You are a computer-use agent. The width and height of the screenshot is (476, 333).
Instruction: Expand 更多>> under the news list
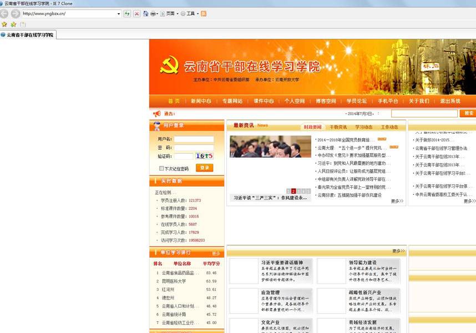click(x=397, y=201)
